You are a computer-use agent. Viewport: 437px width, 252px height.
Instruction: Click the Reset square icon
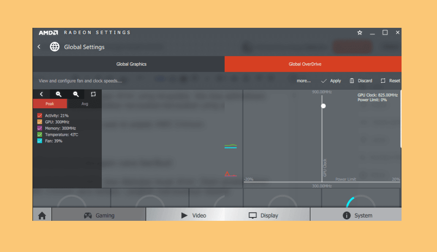[x=383, y=80]
